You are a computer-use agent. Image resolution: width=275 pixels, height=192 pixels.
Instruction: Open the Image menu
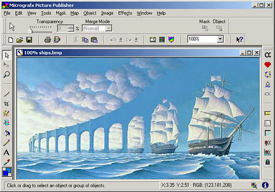[107, 13]
